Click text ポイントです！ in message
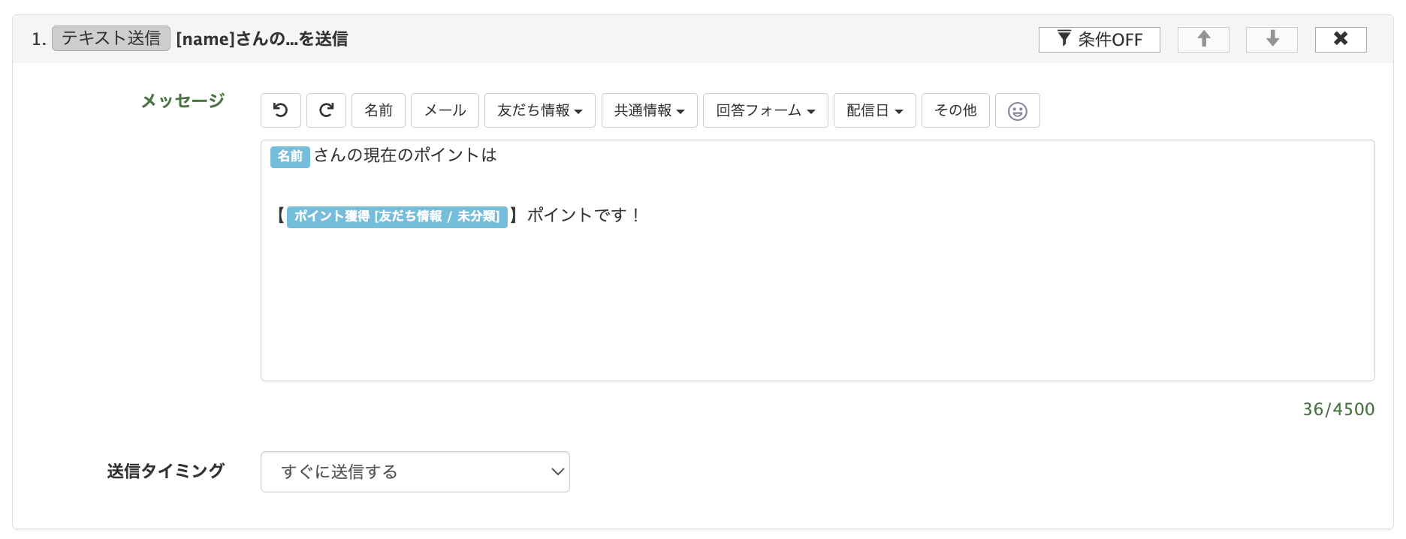Viewport: 1406px width, 539px height. pos(585,215)
